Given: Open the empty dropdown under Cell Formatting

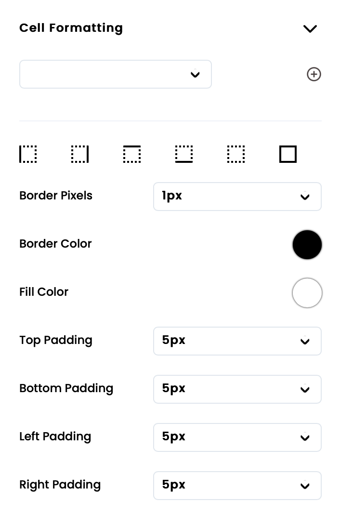Looking at the screenshot, I should (x=116, y=74).
